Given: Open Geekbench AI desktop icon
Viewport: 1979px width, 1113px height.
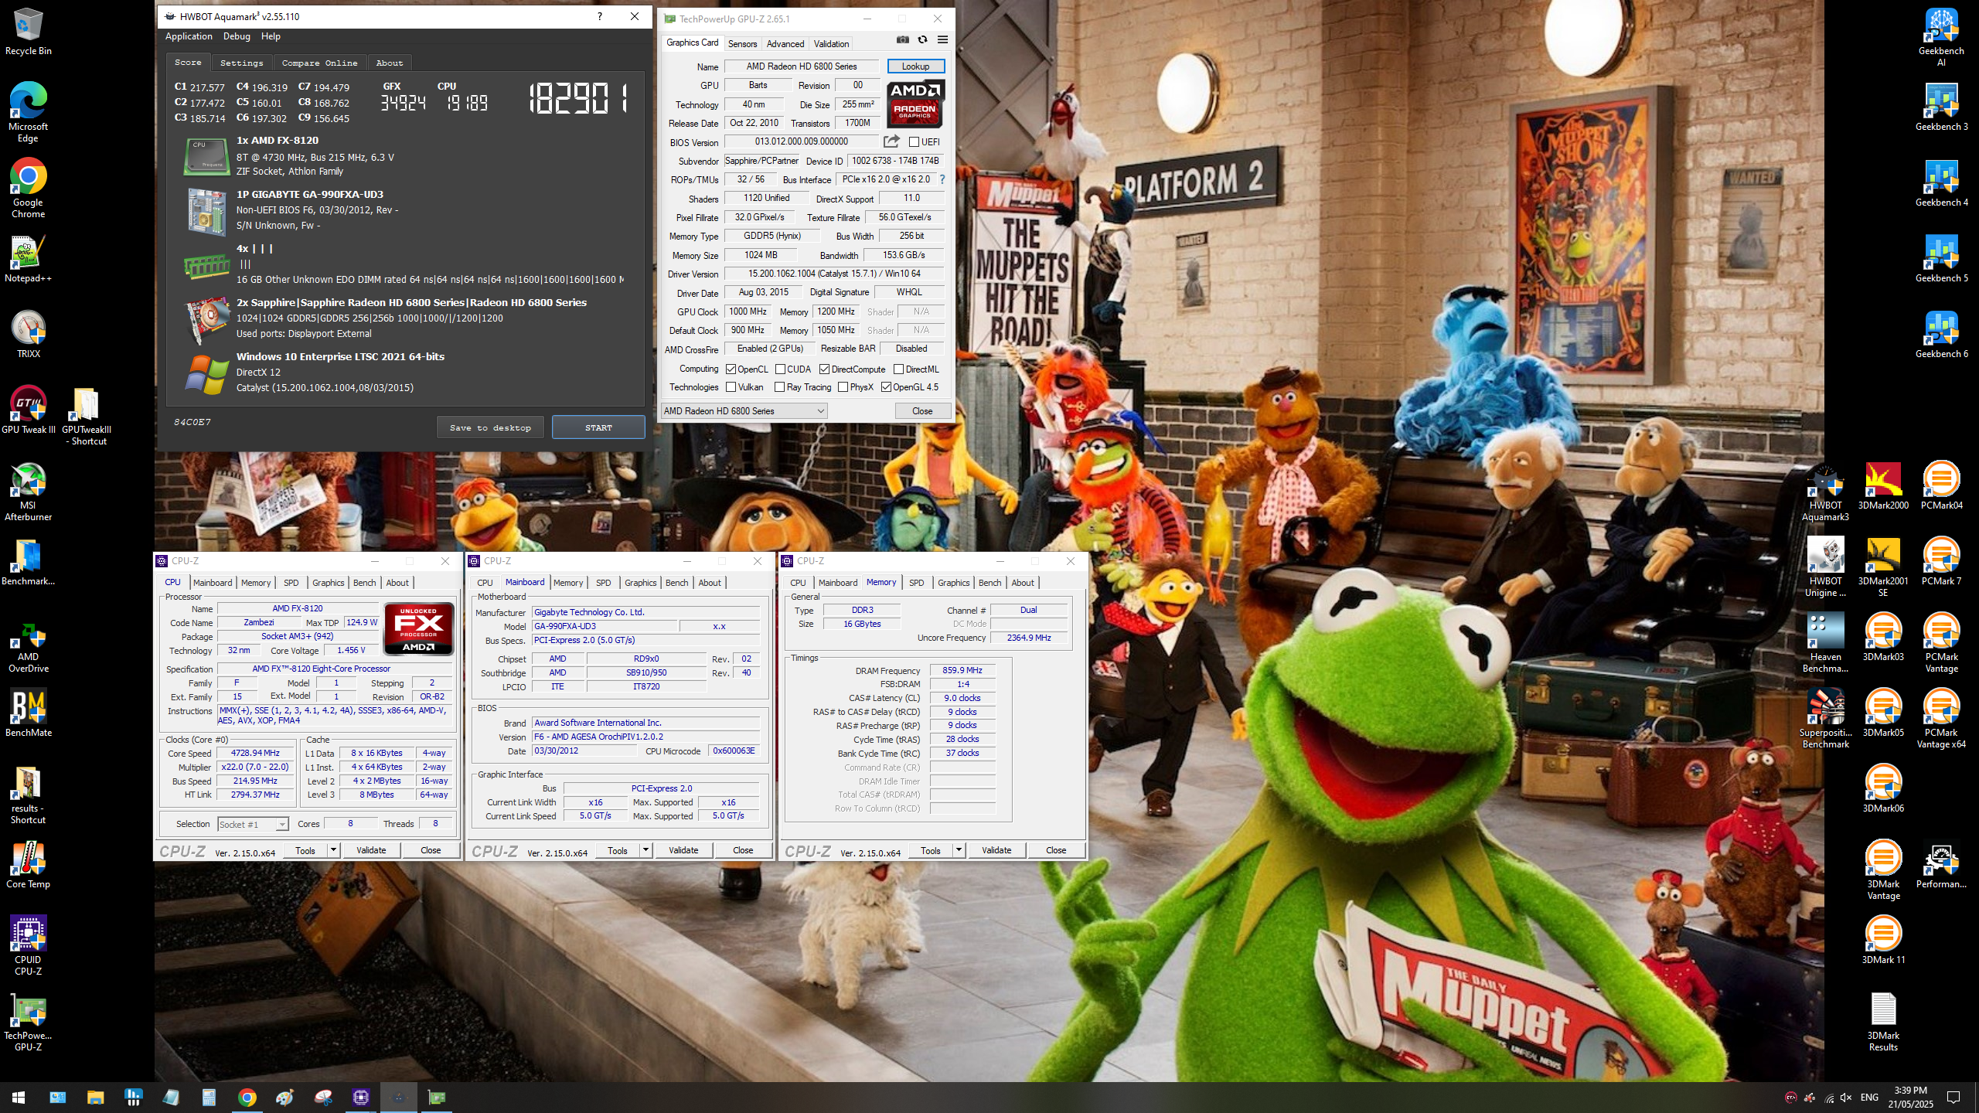Looking at the screenshot, I should [x=1941, y=37].
